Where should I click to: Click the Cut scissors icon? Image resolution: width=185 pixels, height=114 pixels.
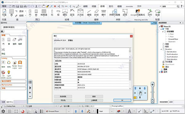tap(36, 6)
